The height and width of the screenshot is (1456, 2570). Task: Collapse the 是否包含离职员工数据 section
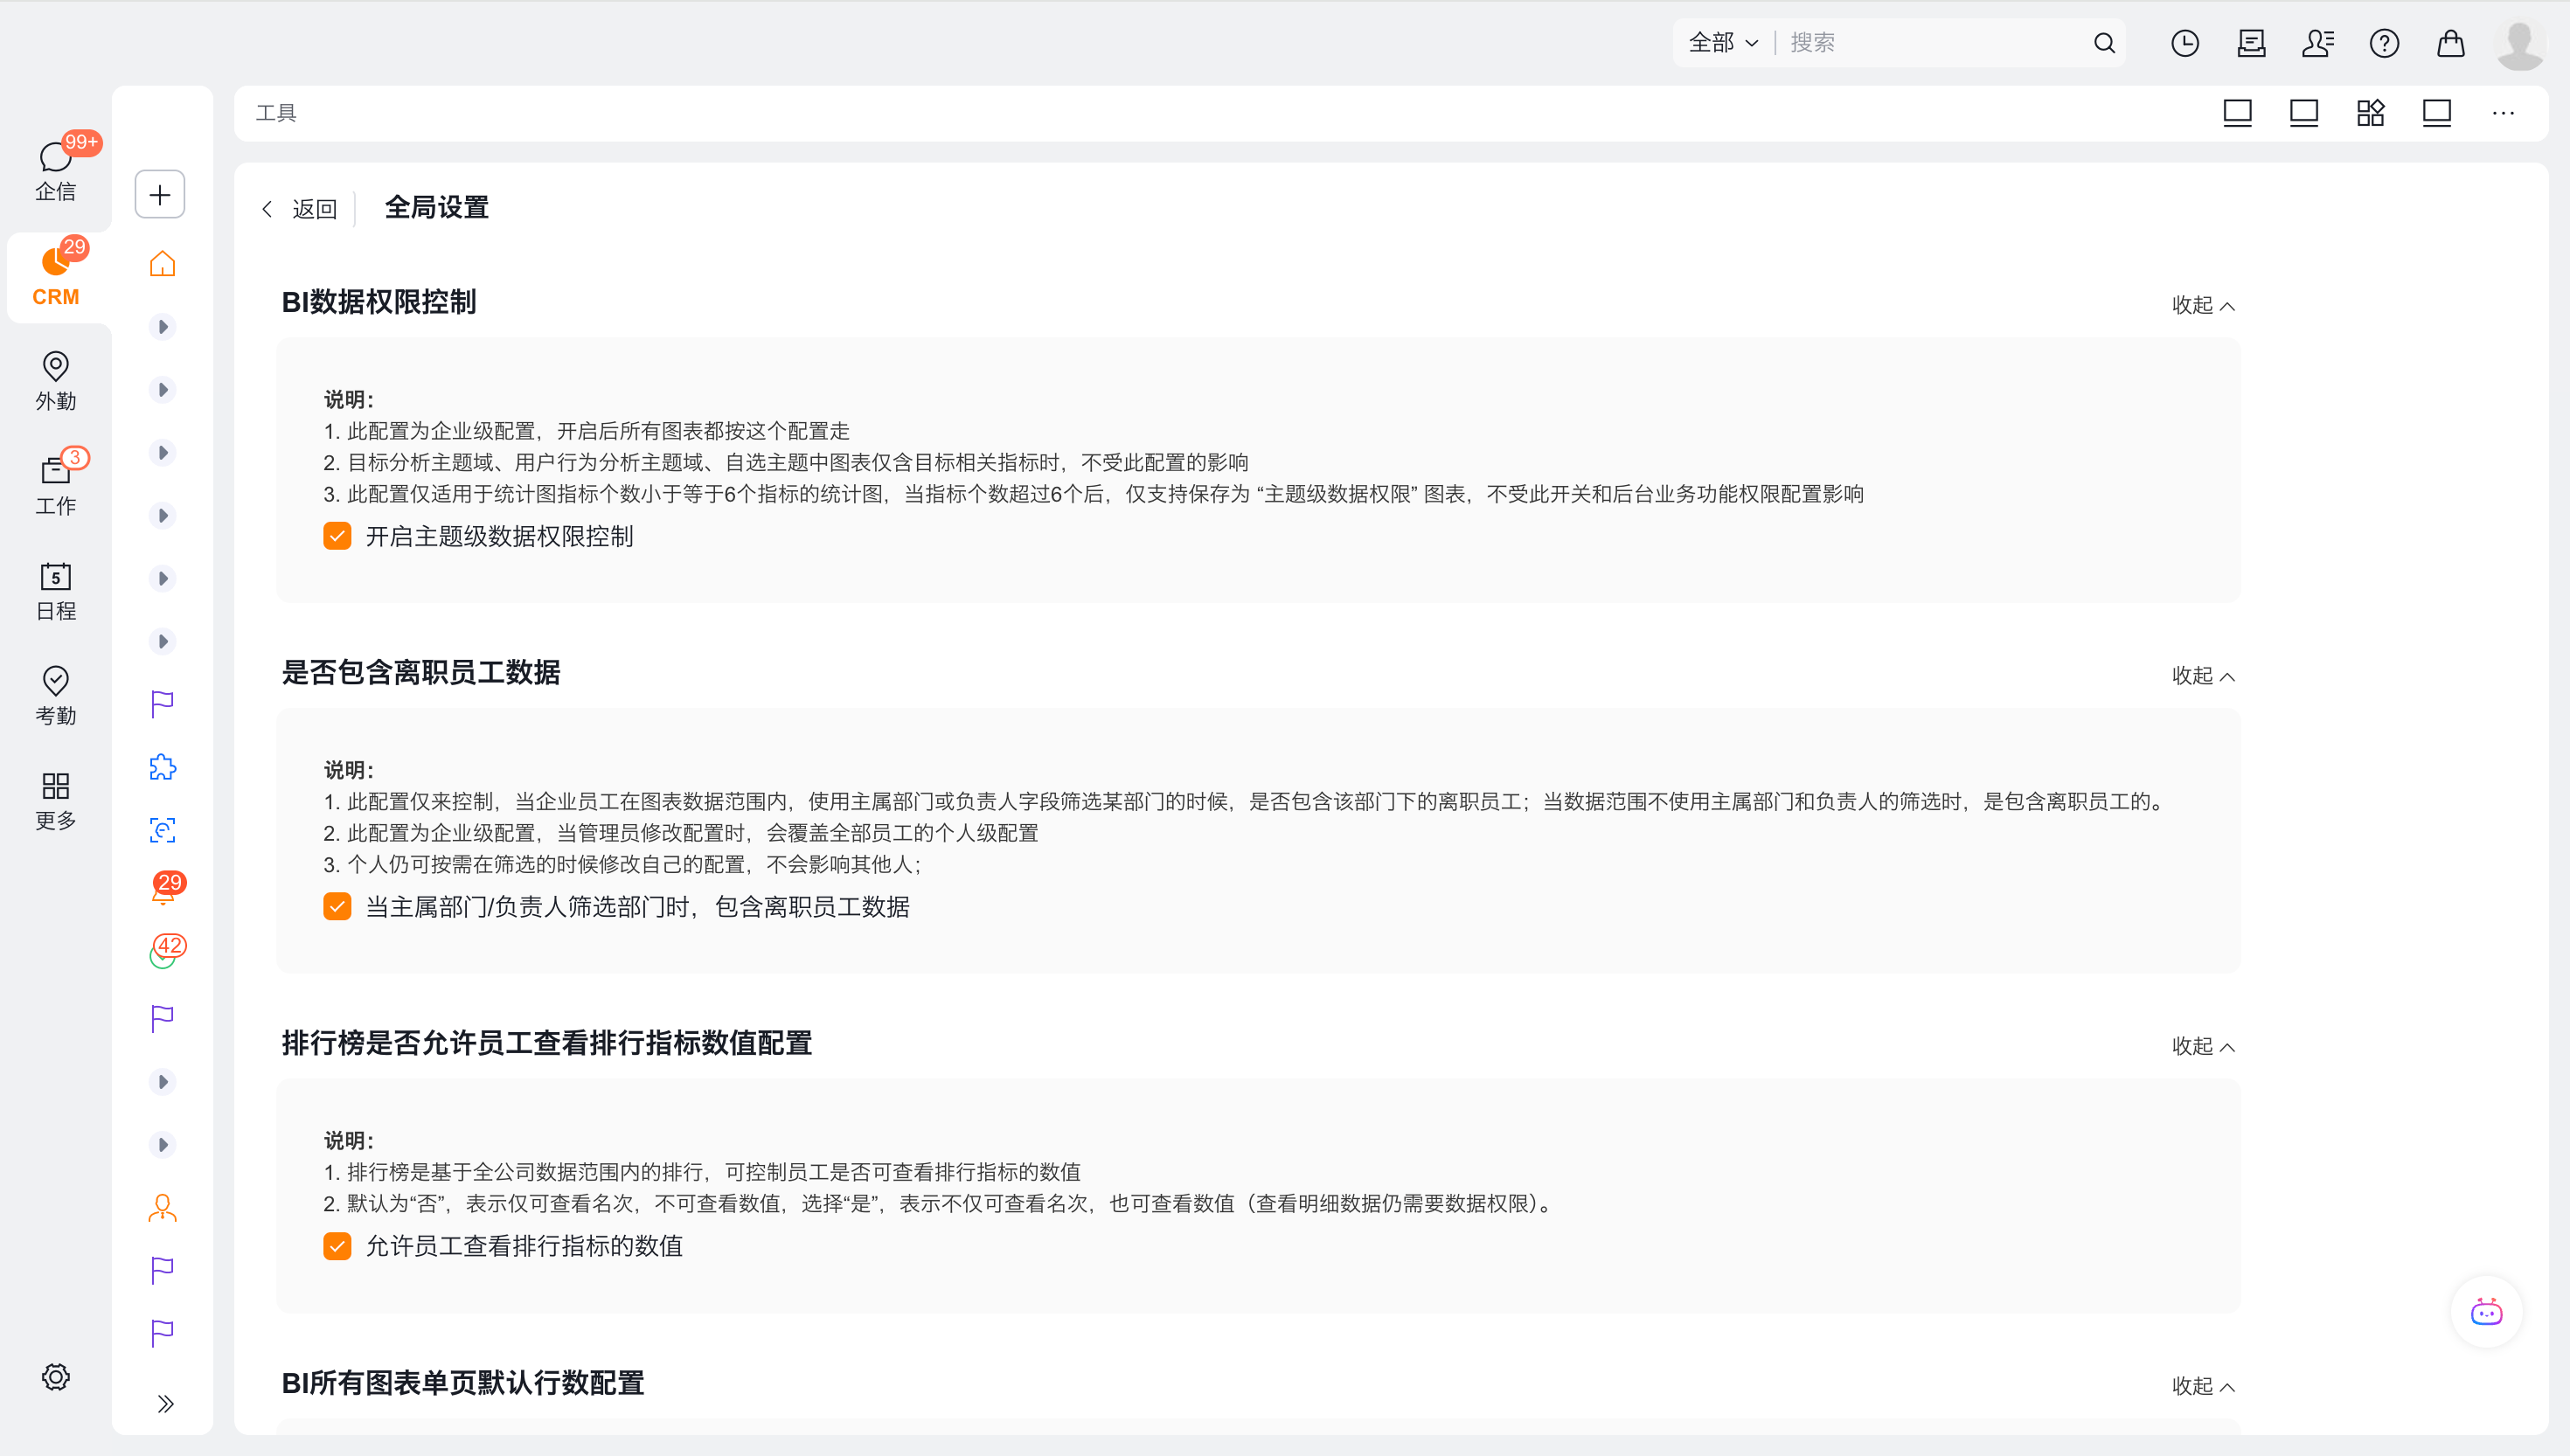pos(2202,676)
